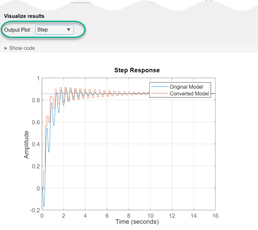Select the Step Response plot title

click(137, 70)
